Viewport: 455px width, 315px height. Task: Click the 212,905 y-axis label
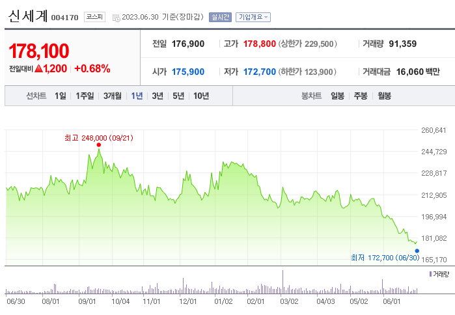(434, 195)
